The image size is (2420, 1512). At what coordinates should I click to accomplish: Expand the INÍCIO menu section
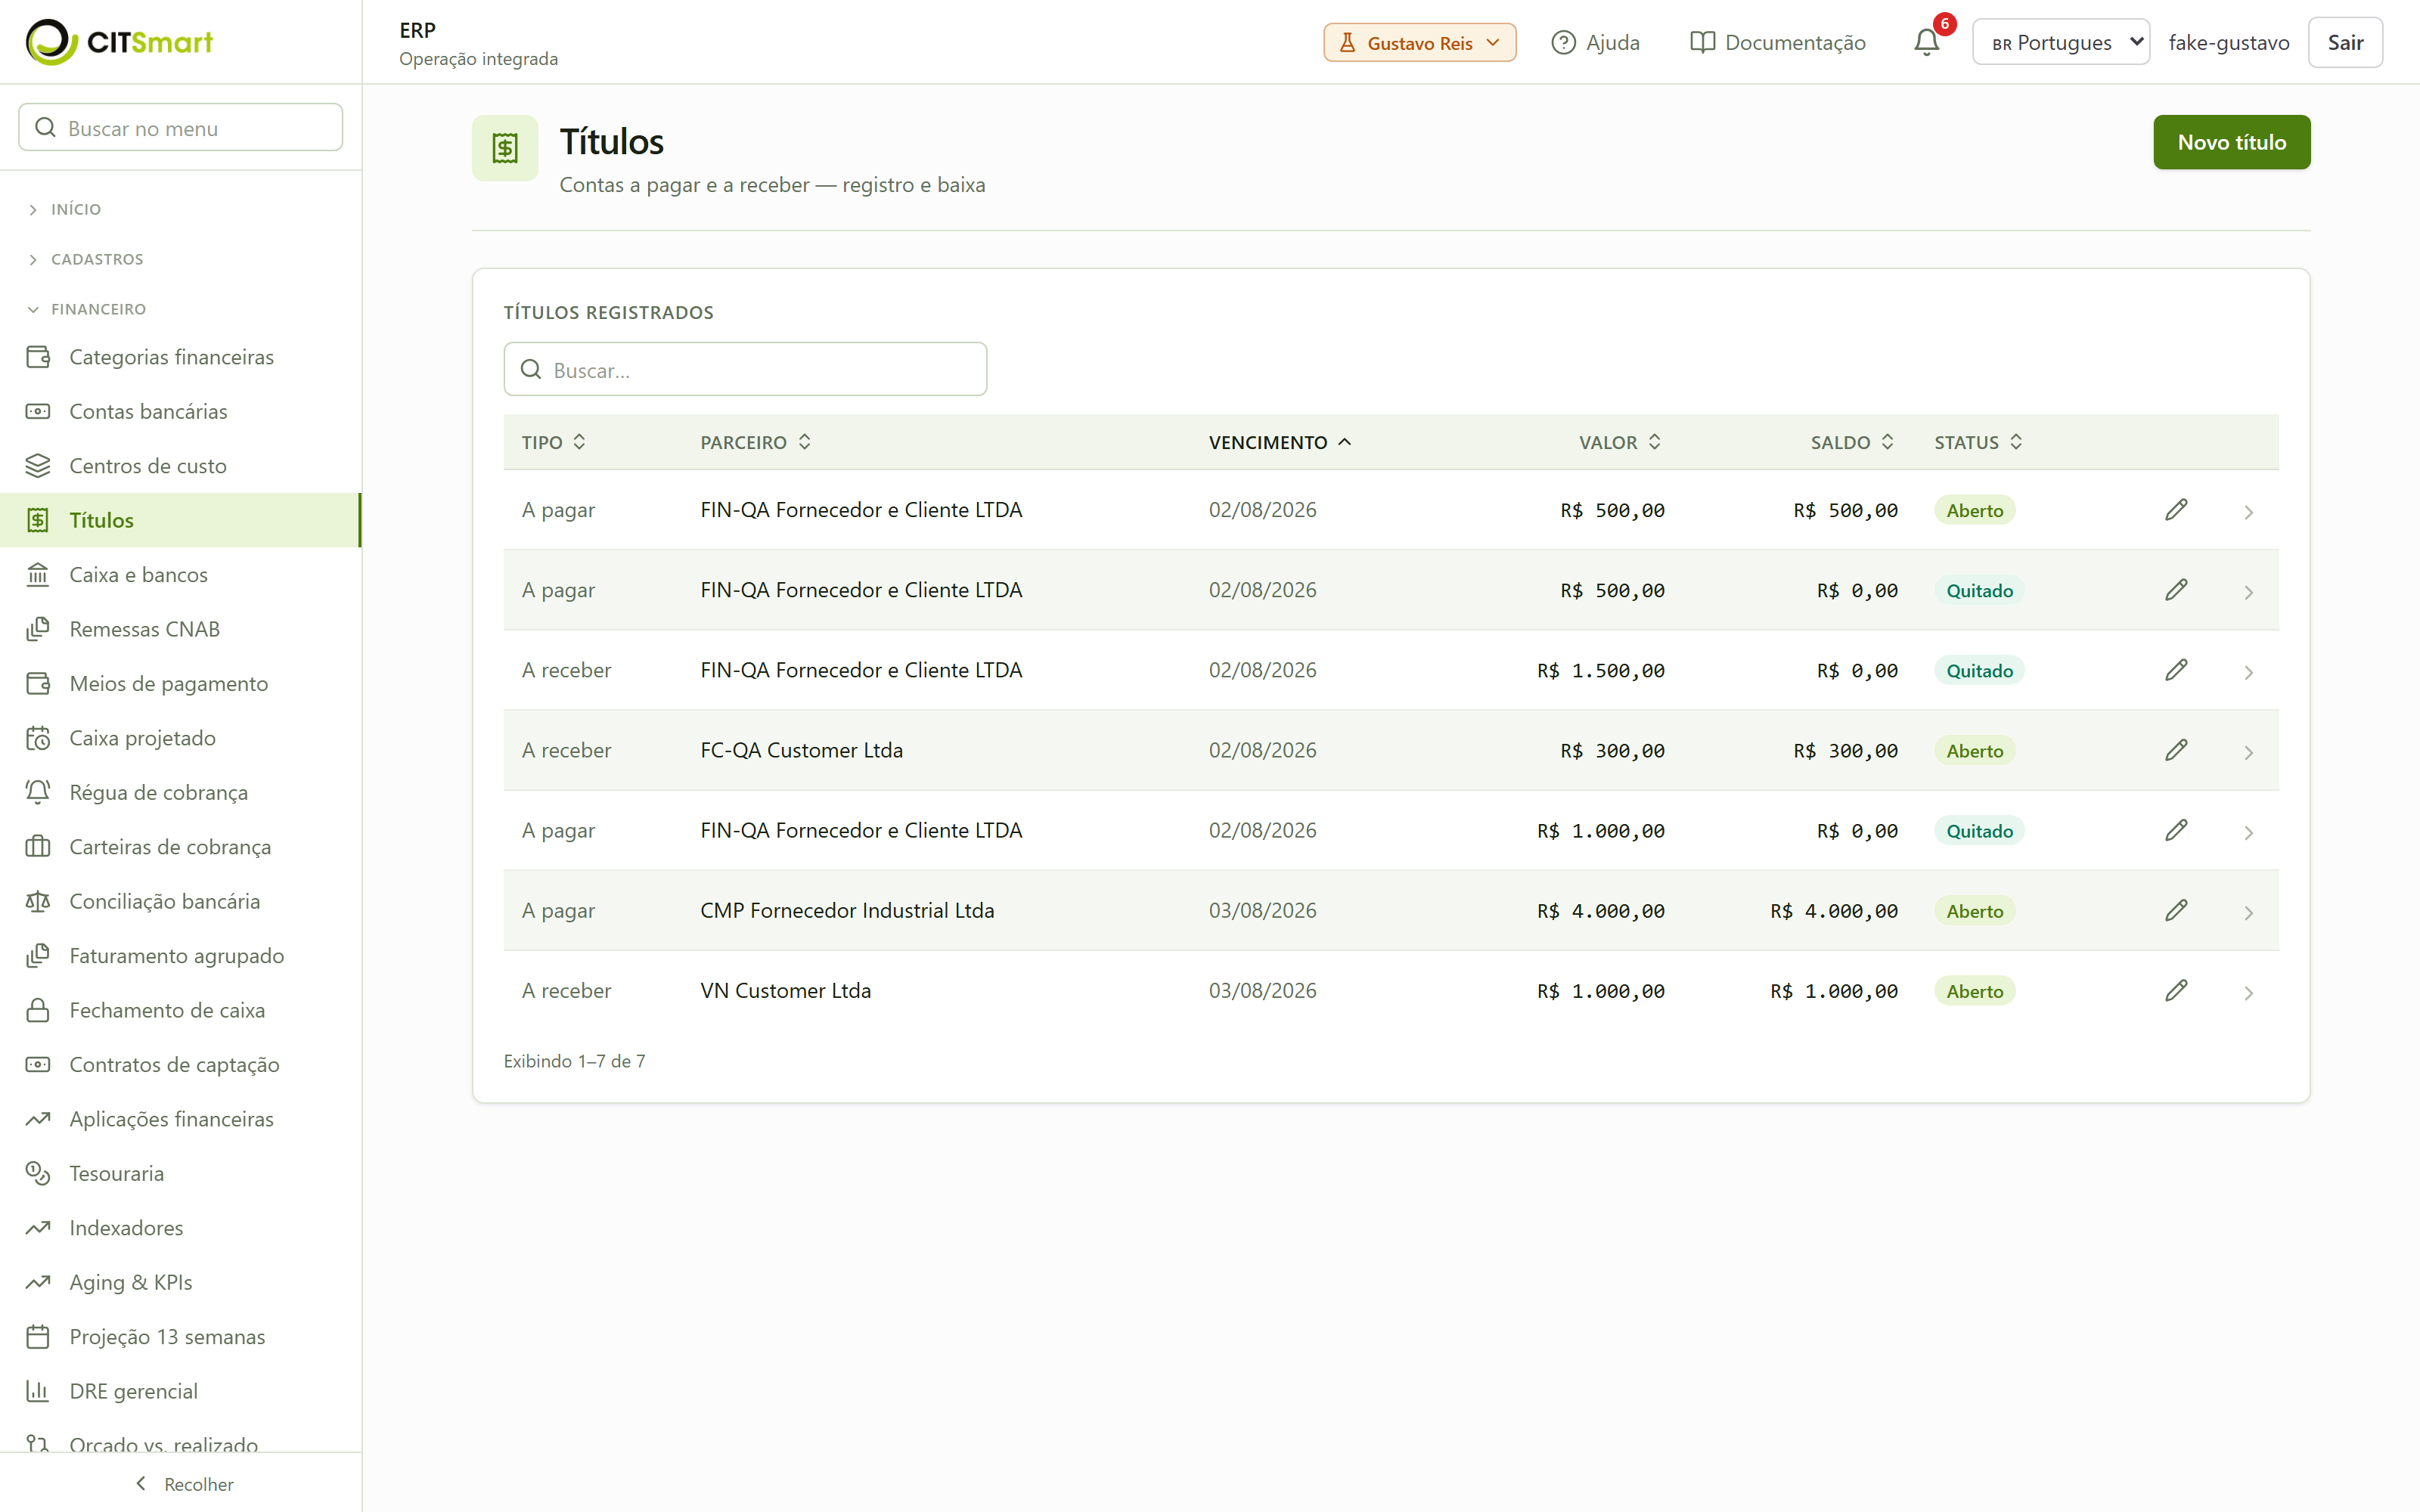(76, 209)
